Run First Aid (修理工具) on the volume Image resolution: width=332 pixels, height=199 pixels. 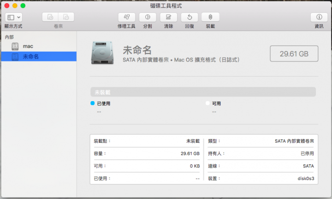pyautogui.click(x=127, y=17)
